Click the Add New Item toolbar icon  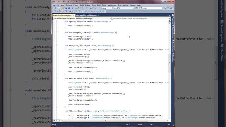pos(59,8)
